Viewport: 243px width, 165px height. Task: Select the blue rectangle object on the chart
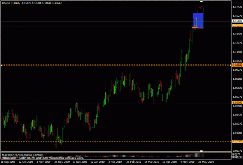(x=198, y=20)
